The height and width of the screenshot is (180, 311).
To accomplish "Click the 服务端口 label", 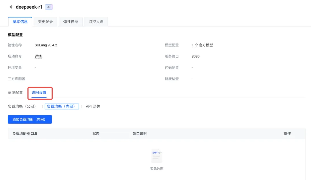I will [172, 56].
